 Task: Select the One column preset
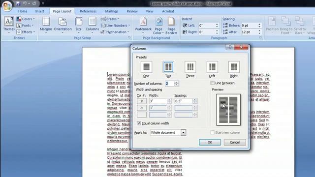click(146, 69)
